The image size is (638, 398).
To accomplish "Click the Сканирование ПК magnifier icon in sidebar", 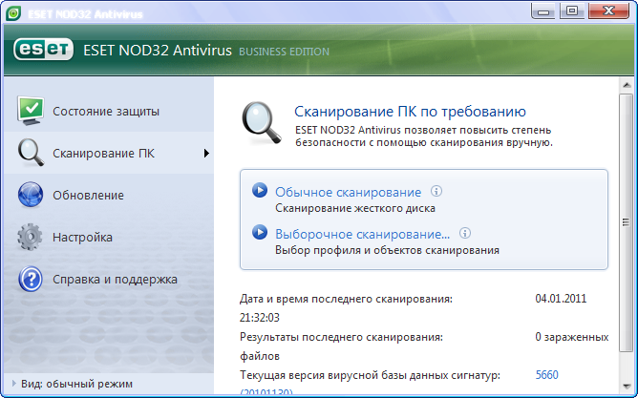I will point(31,153).
